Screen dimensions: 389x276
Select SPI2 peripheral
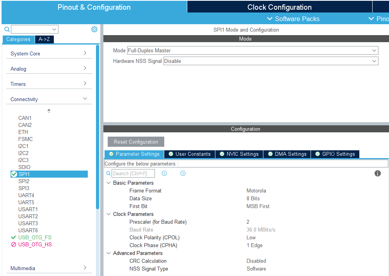point(24,181)
